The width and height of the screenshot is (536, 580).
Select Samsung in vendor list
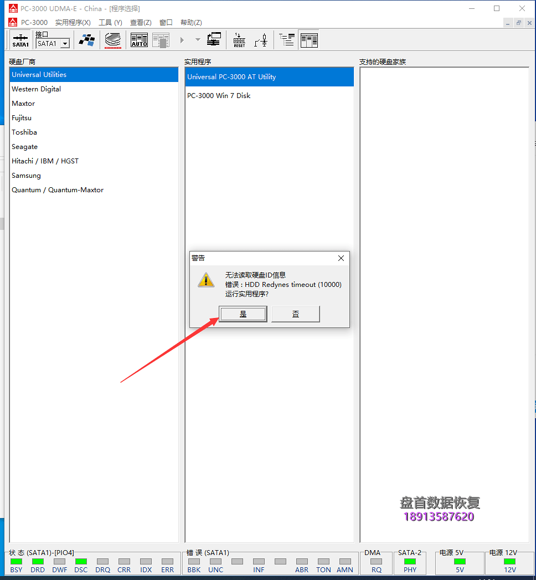94,176
